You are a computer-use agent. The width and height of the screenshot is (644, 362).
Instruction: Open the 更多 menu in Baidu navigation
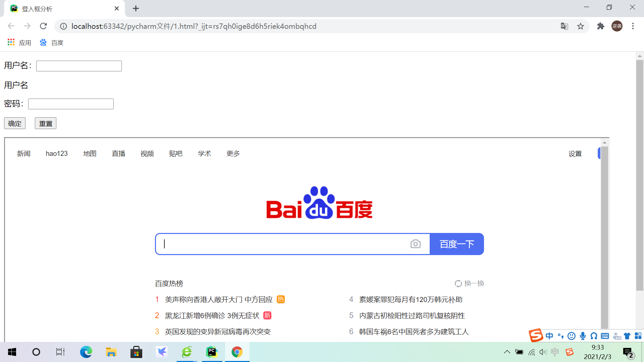point(233,154)
